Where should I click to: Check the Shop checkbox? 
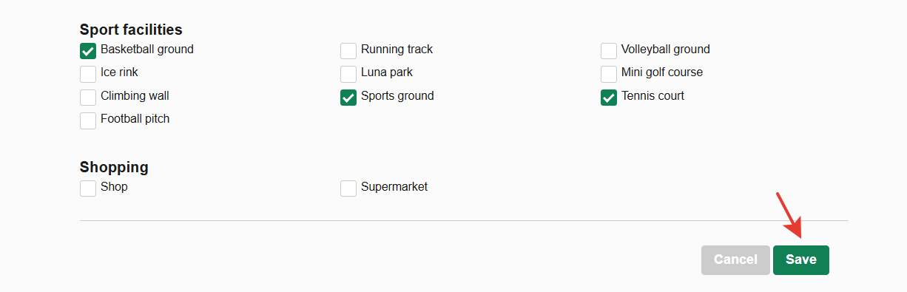88,189
